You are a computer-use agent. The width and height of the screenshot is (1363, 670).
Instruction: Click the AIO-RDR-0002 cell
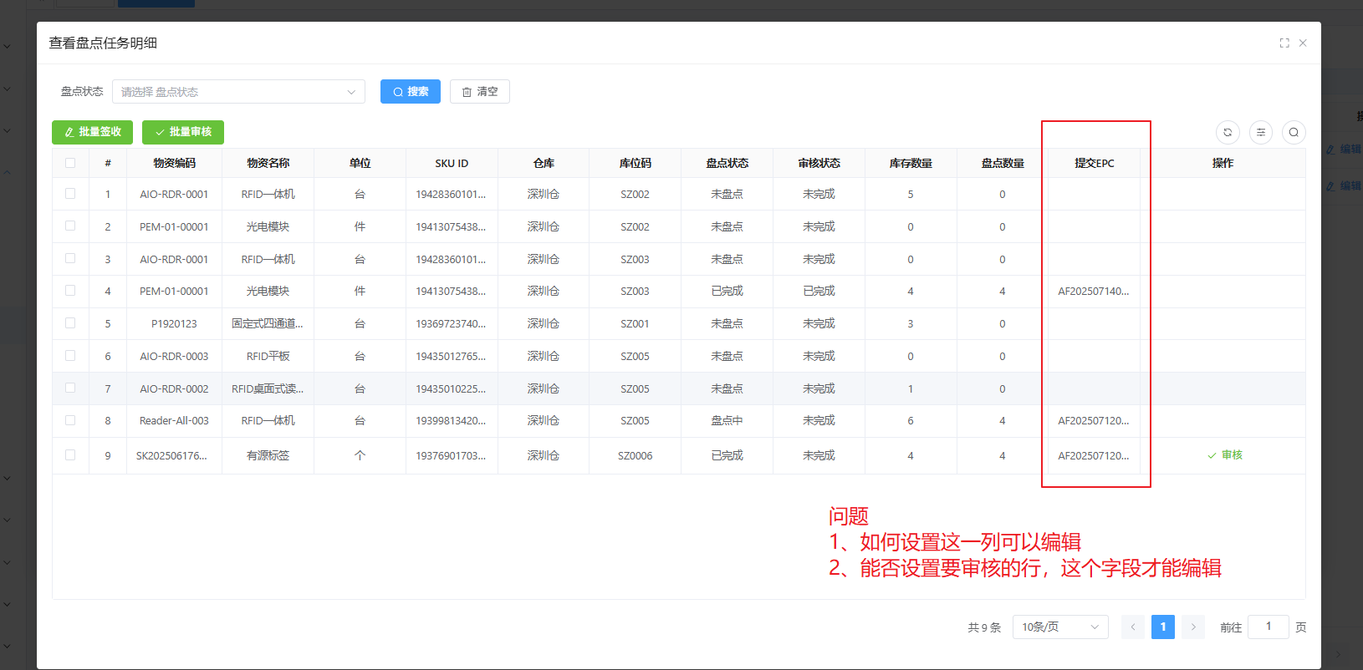(x=174, y=388)
